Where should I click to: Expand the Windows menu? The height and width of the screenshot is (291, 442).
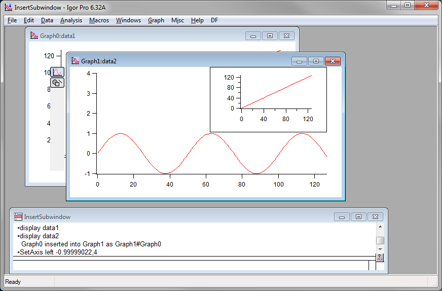click(128, 20)
